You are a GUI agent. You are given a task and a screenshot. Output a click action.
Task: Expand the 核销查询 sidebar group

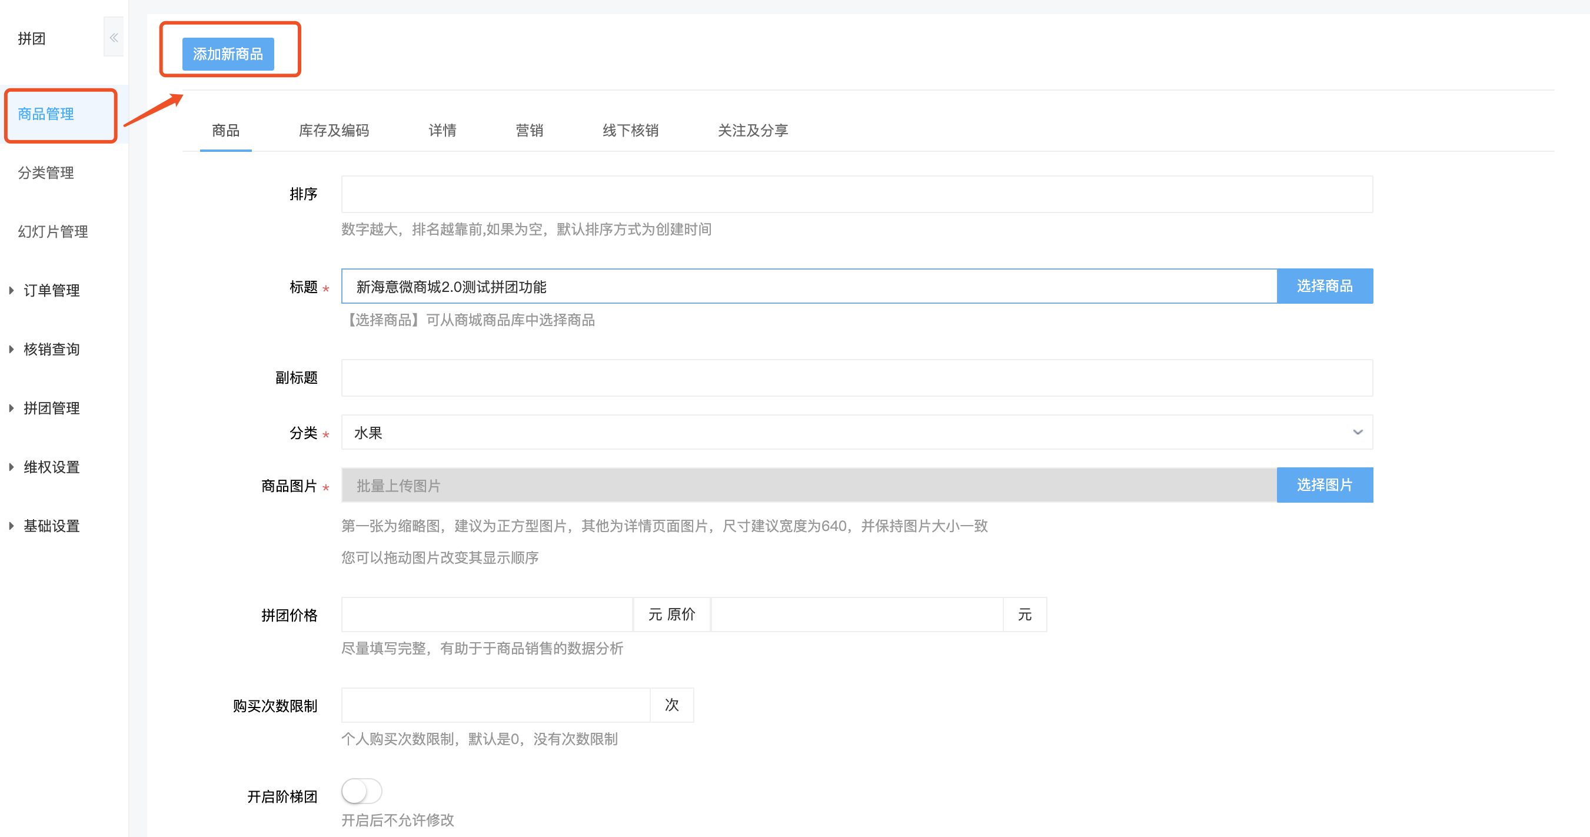click(x=51, y=350)
